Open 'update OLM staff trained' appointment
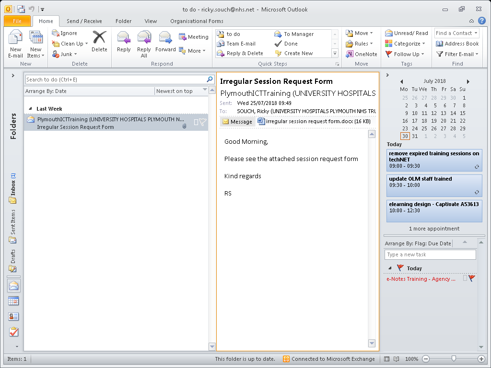 pos(434,185)
